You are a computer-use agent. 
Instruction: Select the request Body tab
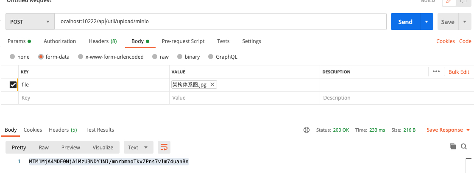140,41
